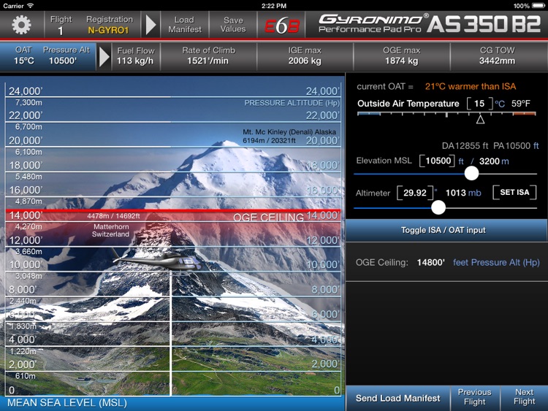
Task: Tap the Matterhorn Switzerland label
Action: tap(111, 231)
